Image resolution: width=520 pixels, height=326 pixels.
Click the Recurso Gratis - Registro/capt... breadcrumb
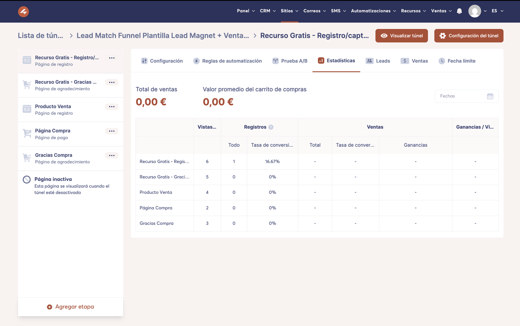tap(314, 36)
